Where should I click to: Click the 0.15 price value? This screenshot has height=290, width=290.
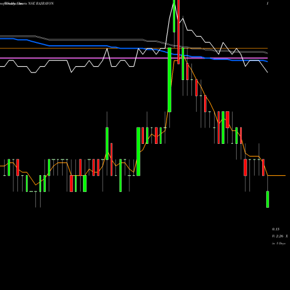point(275,229)
